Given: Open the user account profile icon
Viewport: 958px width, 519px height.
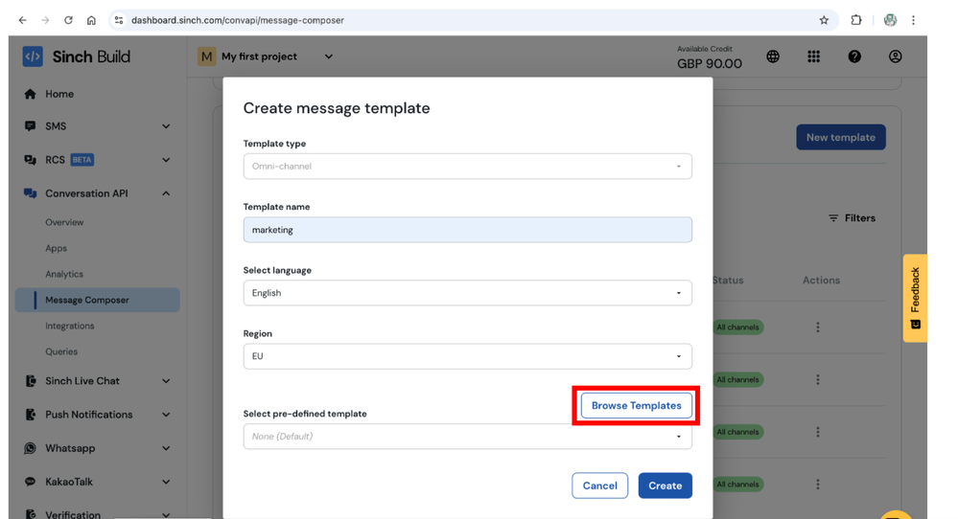Looking at the screenshot, I should click(895, 56).
